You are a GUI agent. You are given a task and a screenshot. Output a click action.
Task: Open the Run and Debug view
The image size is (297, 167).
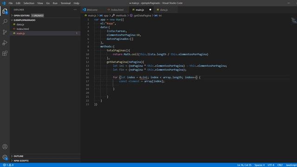pyautogui.click(x=5, y=43)
